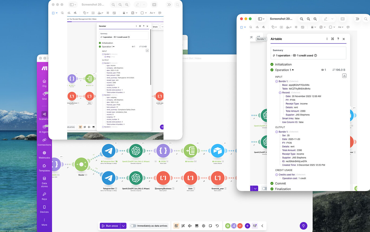Viewport: 370px width, 232px height.
Task: Open scenario settings gear in bottom toolbar
Action: tap(204, 226)
